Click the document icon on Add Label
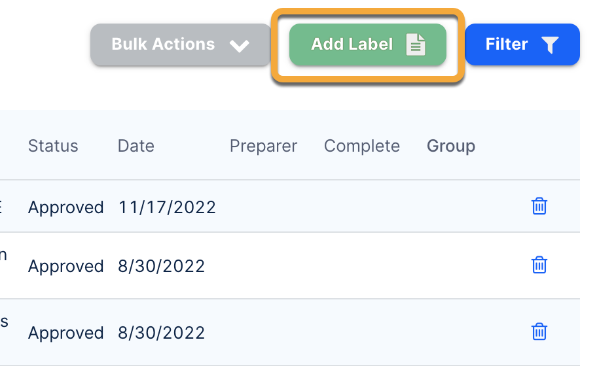Image resolution: width=597 pixels, height=374 pixels. (416, 44)
